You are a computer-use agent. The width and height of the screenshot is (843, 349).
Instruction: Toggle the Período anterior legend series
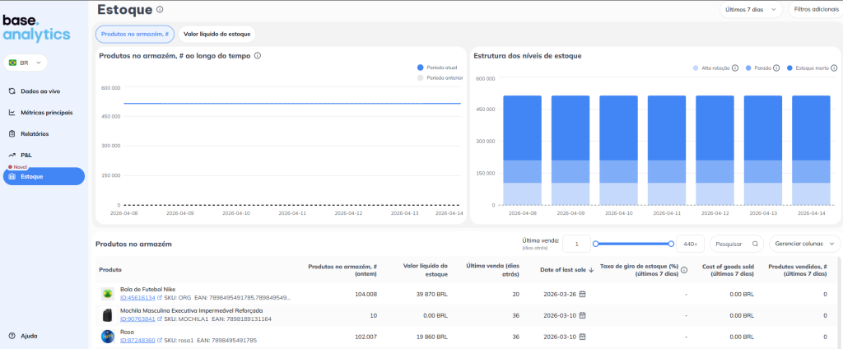[440, 77]
